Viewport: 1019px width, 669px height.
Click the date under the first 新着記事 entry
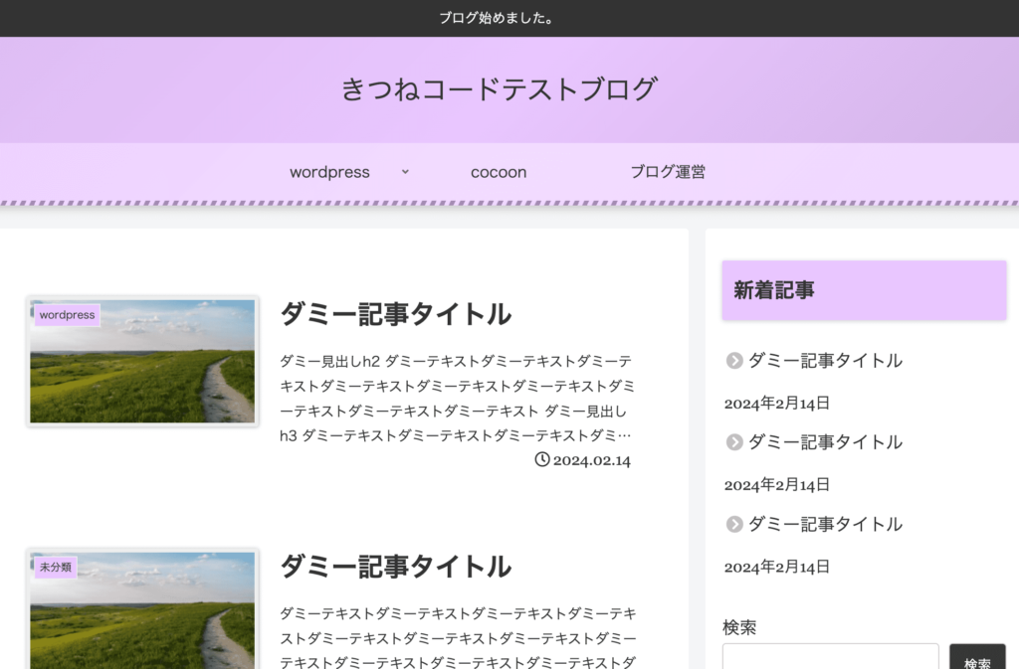(777, 403)
